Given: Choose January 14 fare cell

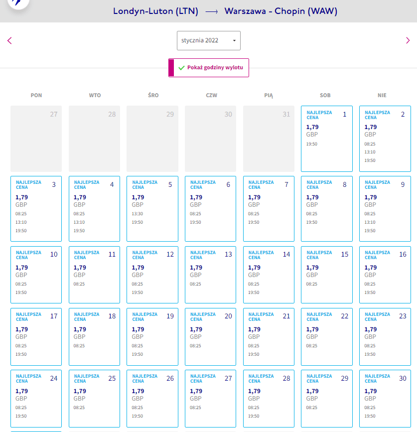Looking at the screenshot, I should point(269,275).
